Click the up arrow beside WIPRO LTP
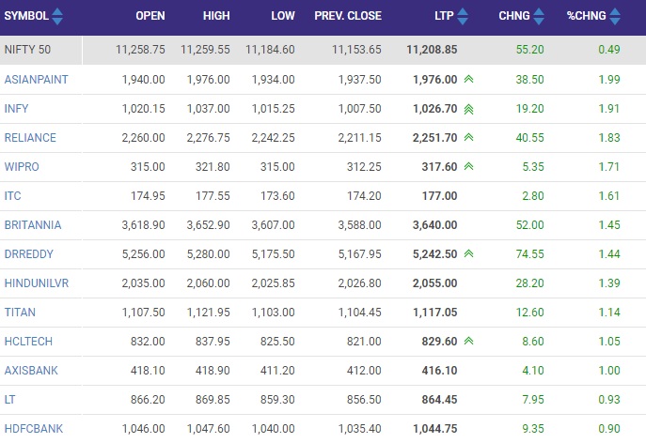This screenshot has width=646, height=443. [x=468, y=166]
